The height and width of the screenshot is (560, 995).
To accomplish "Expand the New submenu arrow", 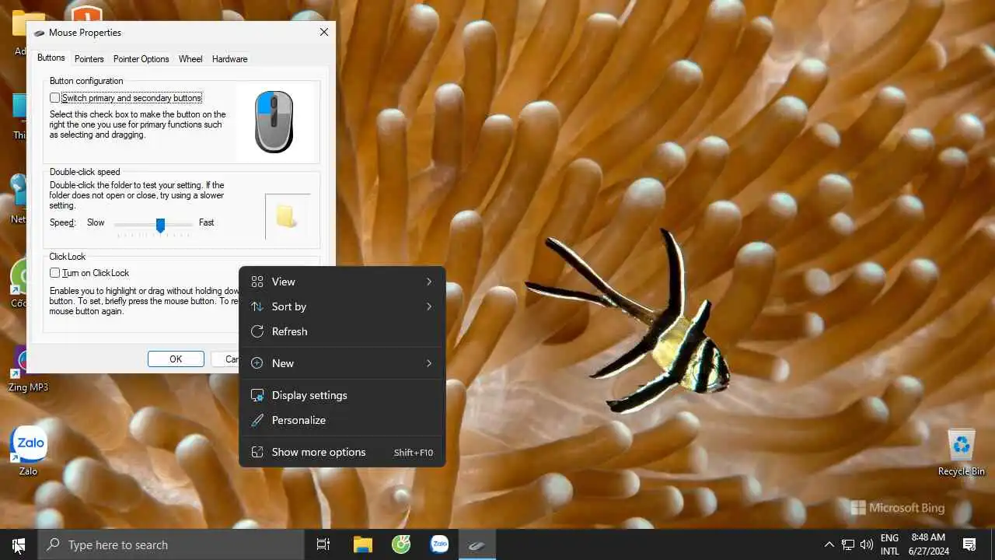I will (x=429, y=363).
